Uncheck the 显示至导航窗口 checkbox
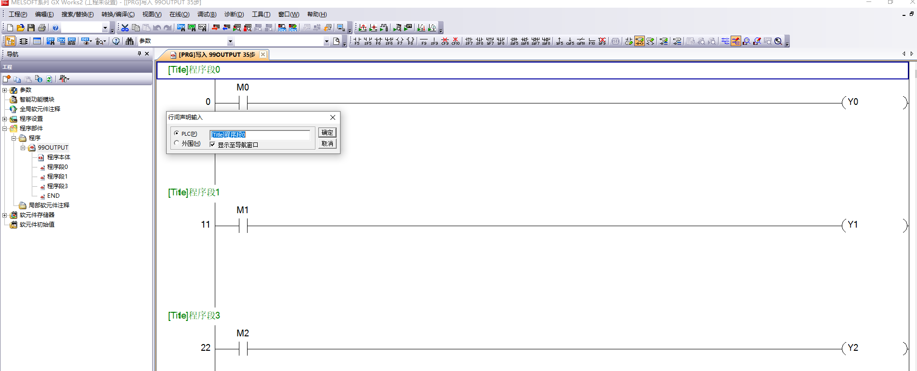Viewport: 917px width, 371px height. (x=212, y=144)
